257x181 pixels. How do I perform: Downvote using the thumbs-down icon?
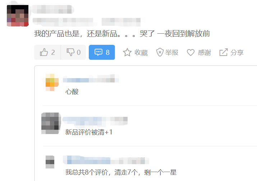pyautogui.click(x=70, y=52)
